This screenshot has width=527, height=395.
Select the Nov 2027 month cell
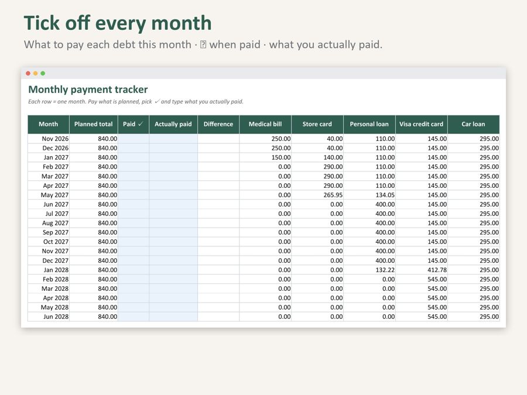point(49,251)
